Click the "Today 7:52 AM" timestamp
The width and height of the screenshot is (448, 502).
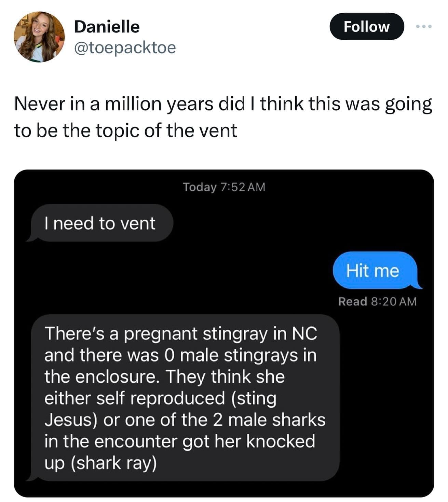224,187
